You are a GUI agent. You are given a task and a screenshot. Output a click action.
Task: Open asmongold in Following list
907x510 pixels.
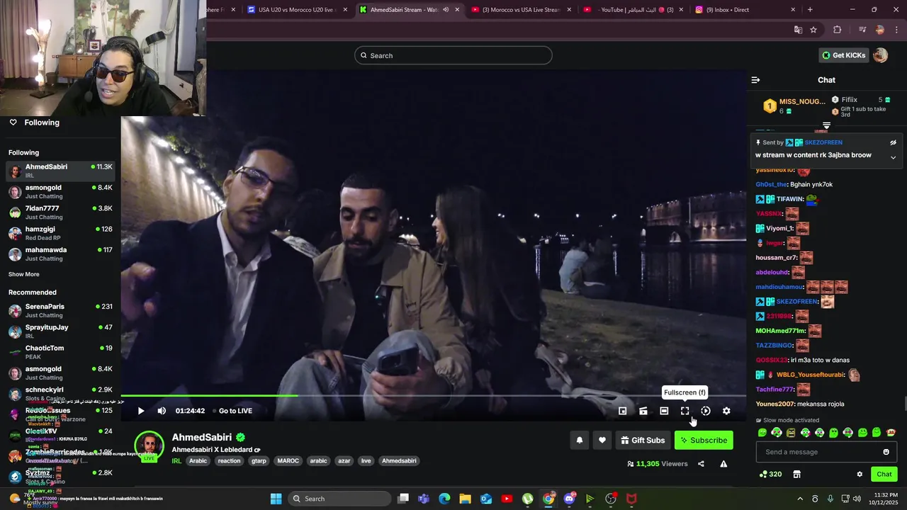click(x=60, y=192)
